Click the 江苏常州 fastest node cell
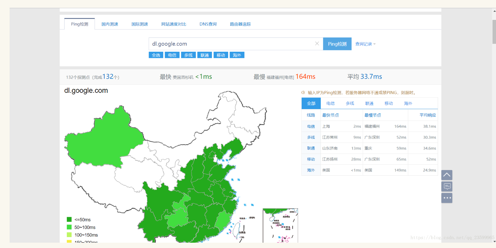 pyautogui.click(x=330, y=137)
